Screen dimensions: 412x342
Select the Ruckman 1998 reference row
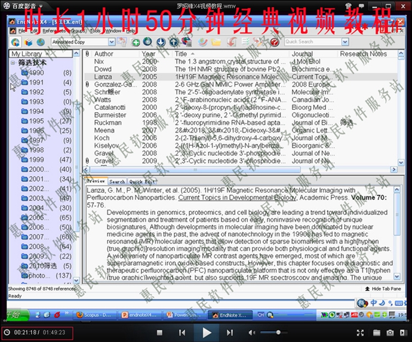click(241, 123)
